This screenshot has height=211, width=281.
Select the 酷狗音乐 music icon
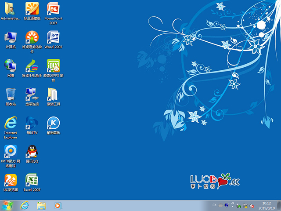pos(53,123)
